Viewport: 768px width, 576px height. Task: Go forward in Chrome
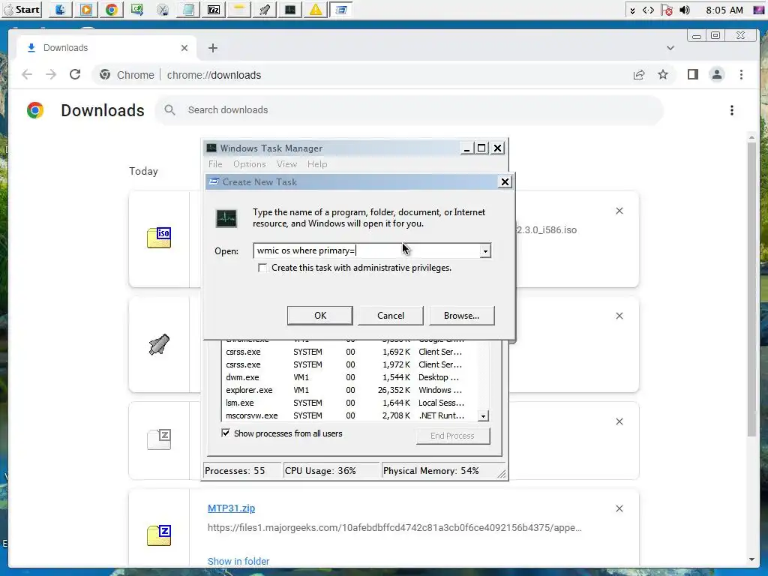coord(51,74)
